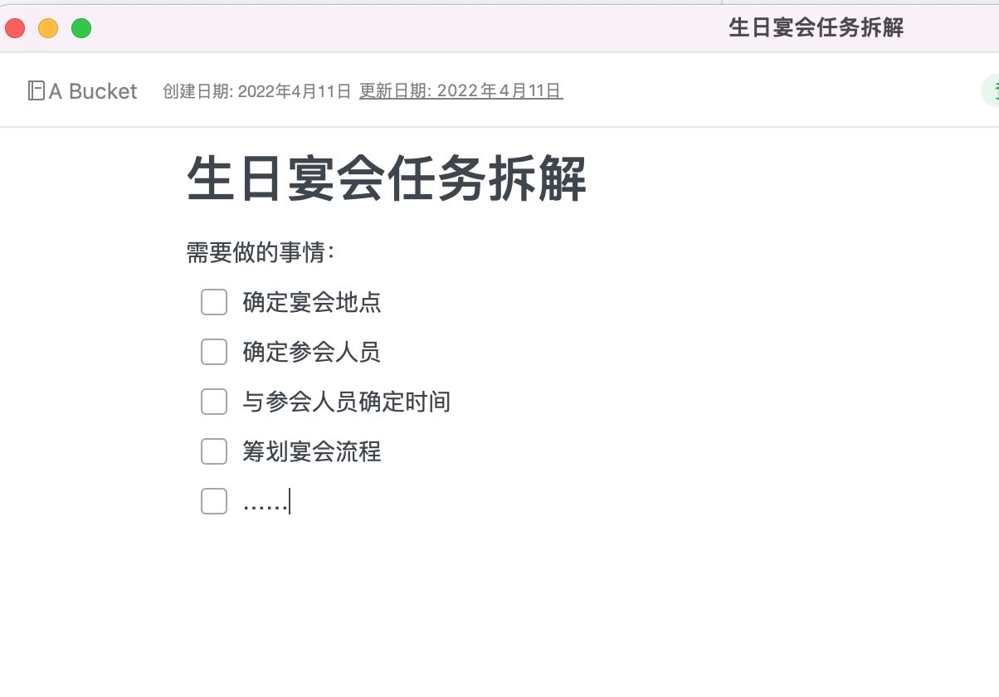Check the 确定宴会地点 checkbox
Viewport: 999px width, 697px height.
pos(214,302)
